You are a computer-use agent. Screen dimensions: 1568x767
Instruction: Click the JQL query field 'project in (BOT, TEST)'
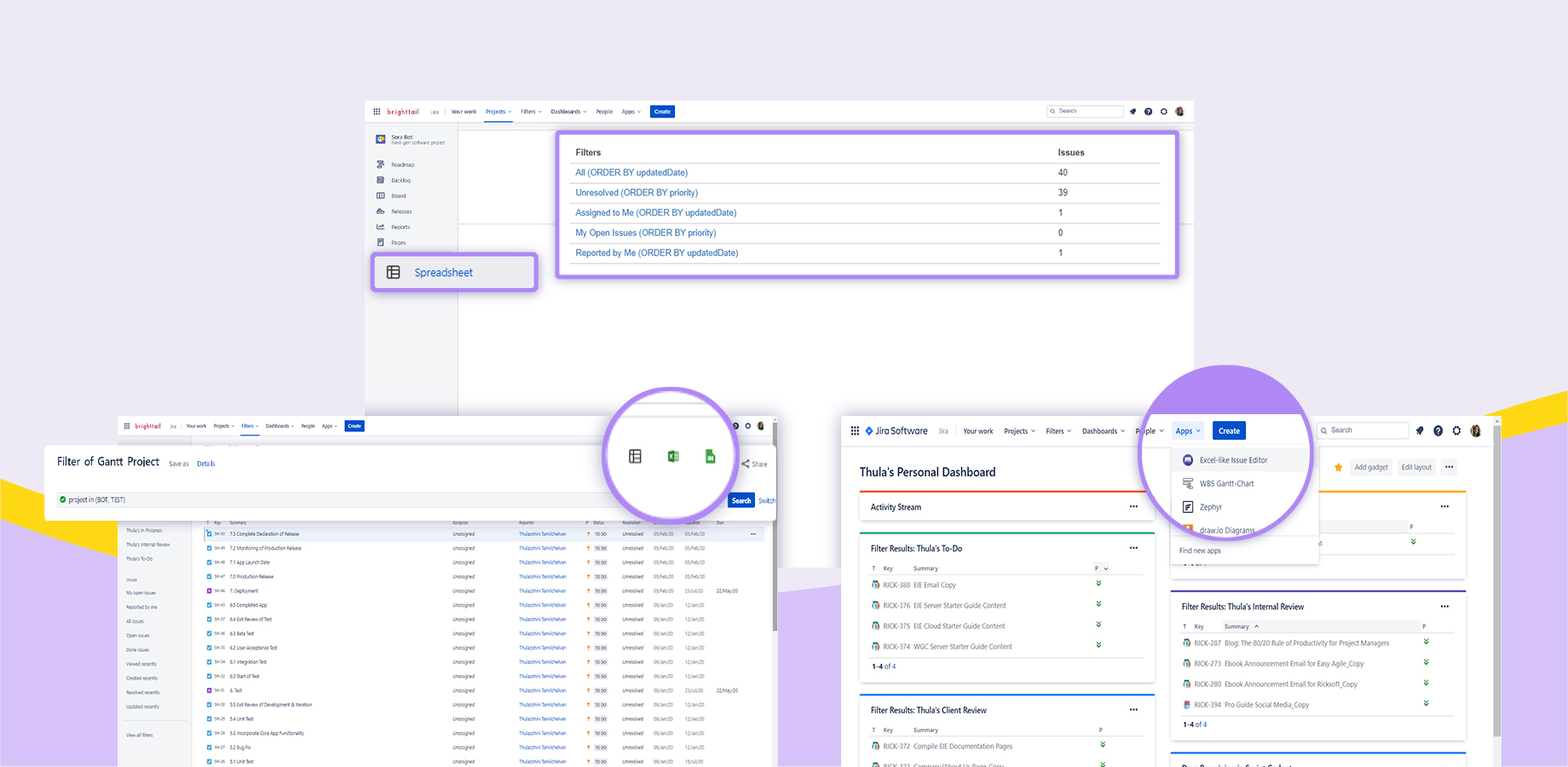pyautogui.click(x=392, y=500)
